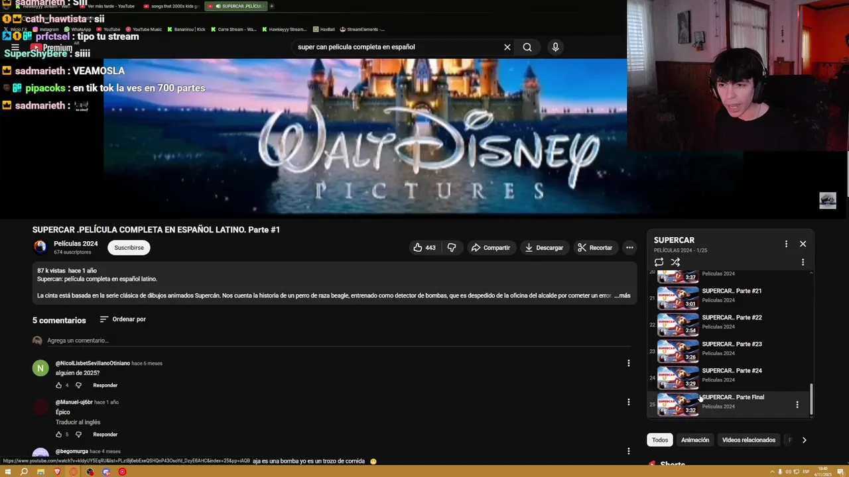Reply to NicolLisbetSevillanoOtiniano's comment
The height and width of the screenshot is (477, 849).
click(105, 385)
